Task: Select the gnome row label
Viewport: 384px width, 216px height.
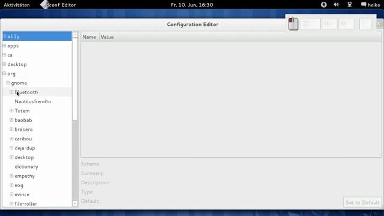Action: click(x=19, y=83)
